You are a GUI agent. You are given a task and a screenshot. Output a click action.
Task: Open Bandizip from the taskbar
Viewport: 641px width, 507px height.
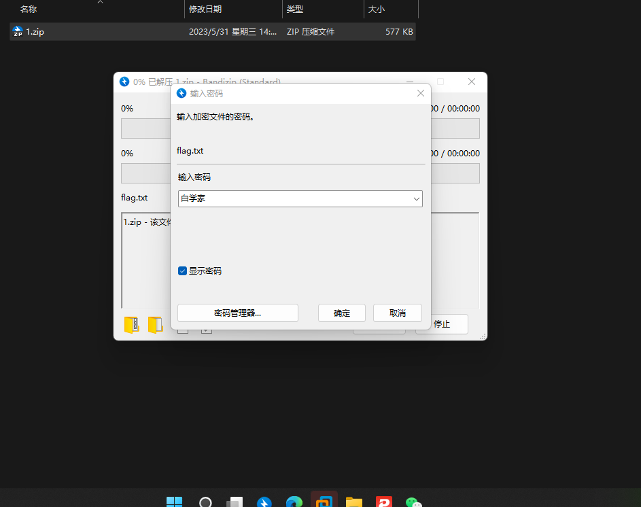tap(264, 502)
